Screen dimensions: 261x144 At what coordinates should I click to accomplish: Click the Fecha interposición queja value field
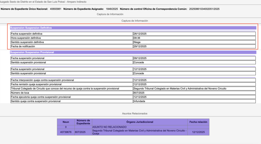click(x=194, y=80)
